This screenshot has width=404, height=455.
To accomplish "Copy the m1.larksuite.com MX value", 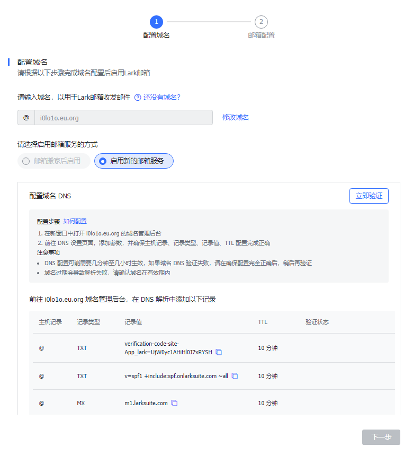I will [x=174, y=403].
